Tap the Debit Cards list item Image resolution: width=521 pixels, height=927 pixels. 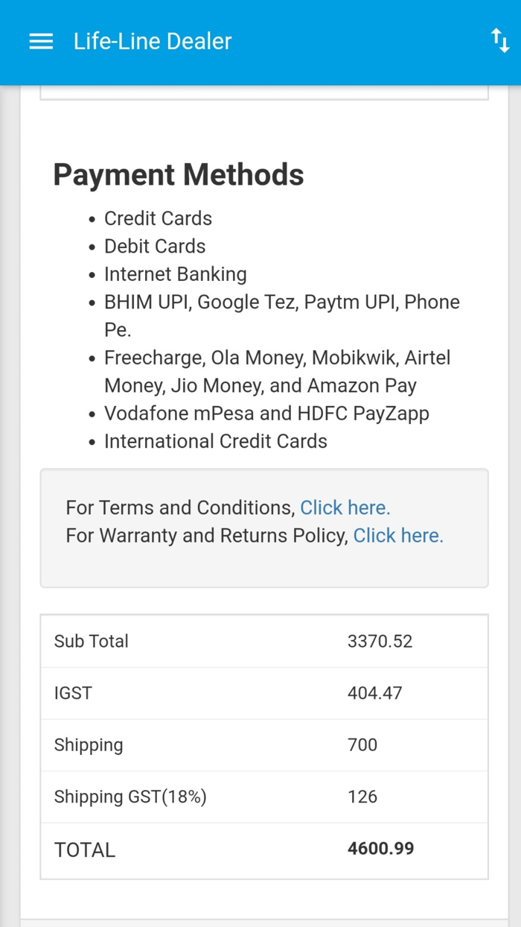(x=155, y=246)
